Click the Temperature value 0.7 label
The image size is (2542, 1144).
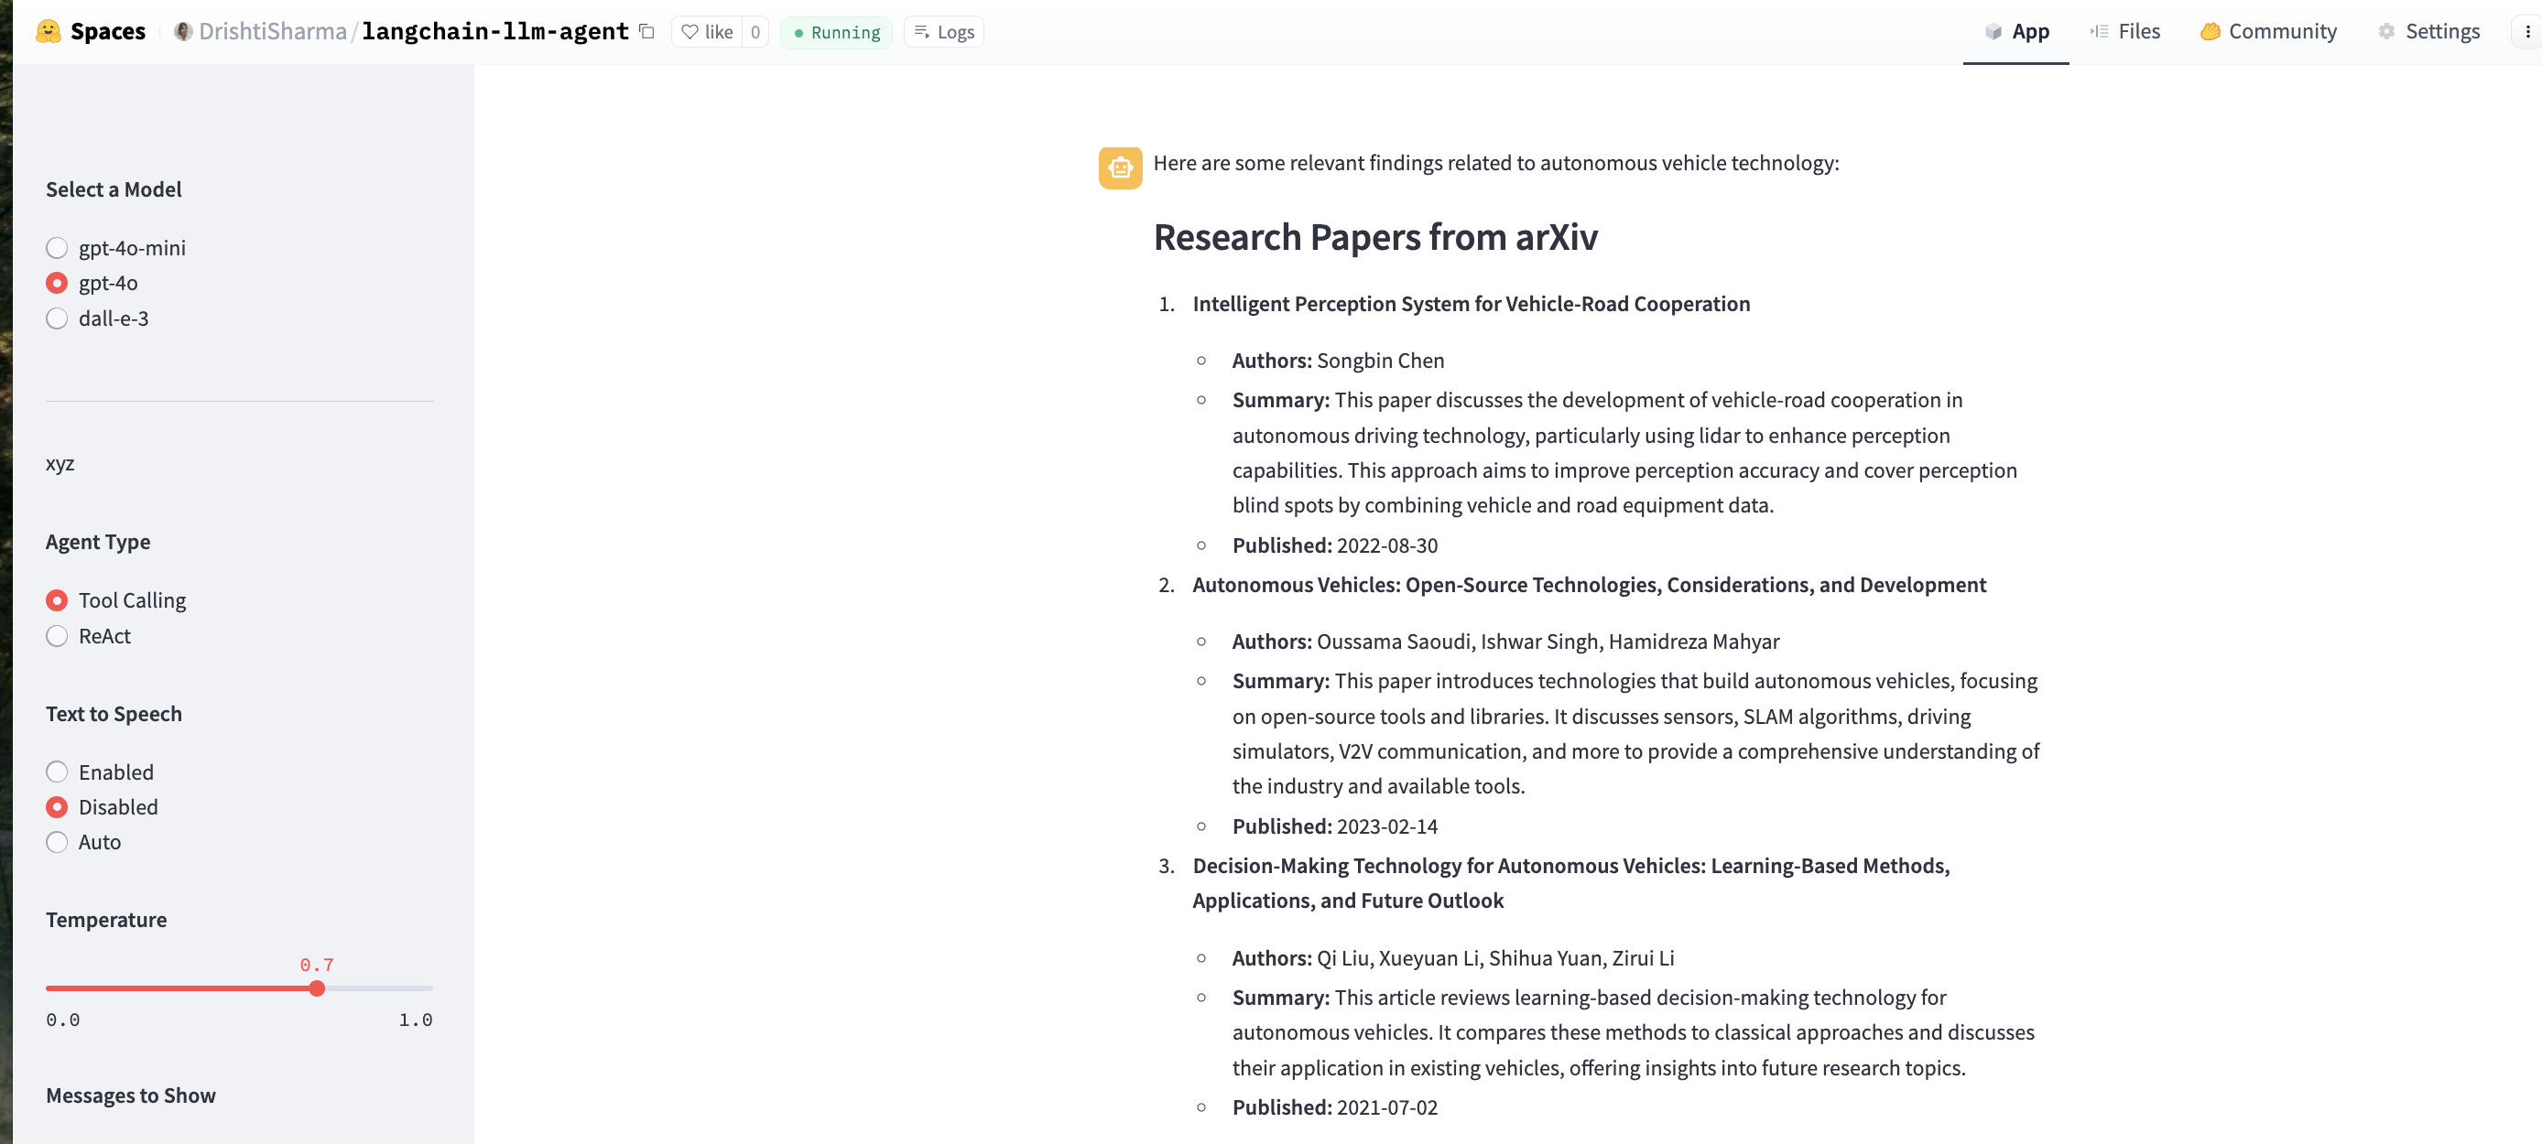(x=317, y=965)
